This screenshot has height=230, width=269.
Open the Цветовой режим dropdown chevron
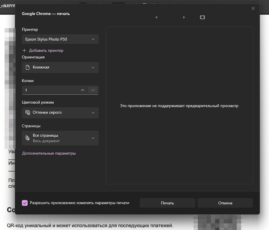(x=93, y=113)
